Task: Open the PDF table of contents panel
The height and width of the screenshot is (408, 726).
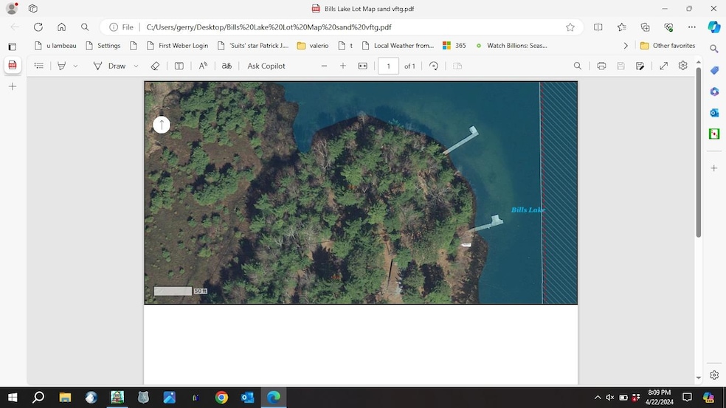Action: coord(39,66)
